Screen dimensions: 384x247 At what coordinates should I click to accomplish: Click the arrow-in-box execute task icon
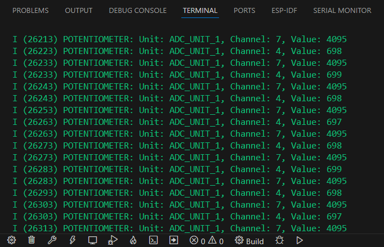click(x=174, y=240)
